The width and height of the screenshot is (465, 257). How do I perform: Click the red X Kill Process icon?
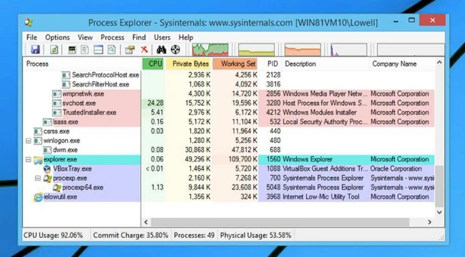(145, 50)
